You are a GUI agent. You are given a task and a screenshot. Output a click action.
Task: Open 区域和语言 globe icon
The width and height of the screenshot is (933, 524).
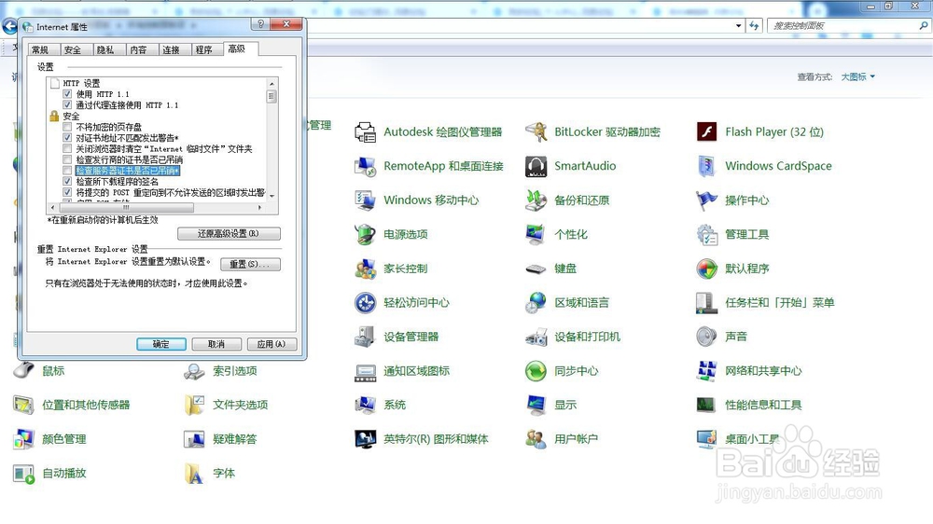[536, 303]
